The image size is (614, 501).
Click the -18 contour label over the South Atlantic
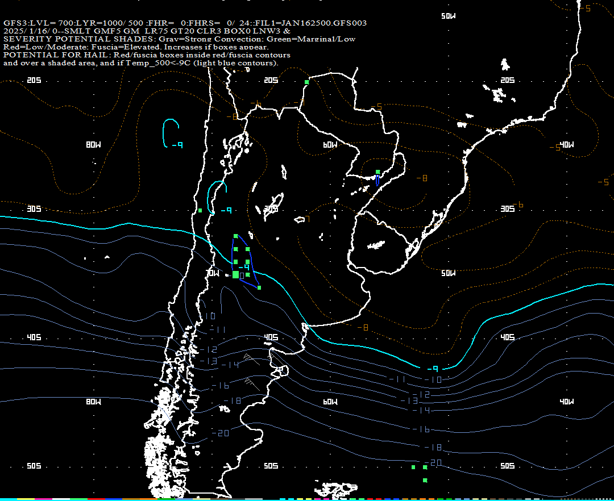pos(433,447)
